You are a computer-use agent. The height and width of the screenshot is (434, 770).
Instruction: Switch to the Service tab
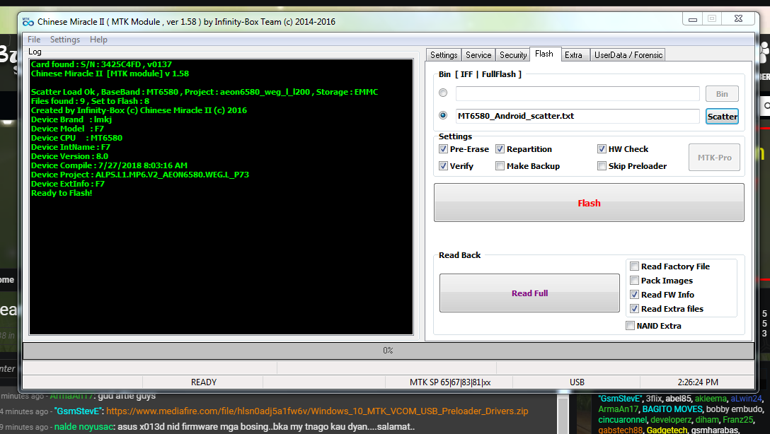[478, 55]
